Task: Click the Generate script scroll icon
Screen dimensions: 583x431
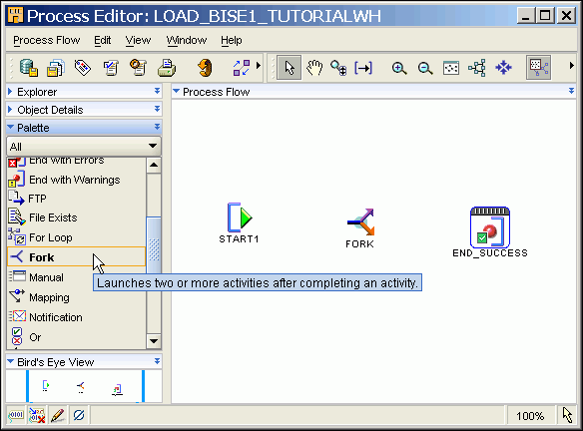Action: (x=138, y=68)
